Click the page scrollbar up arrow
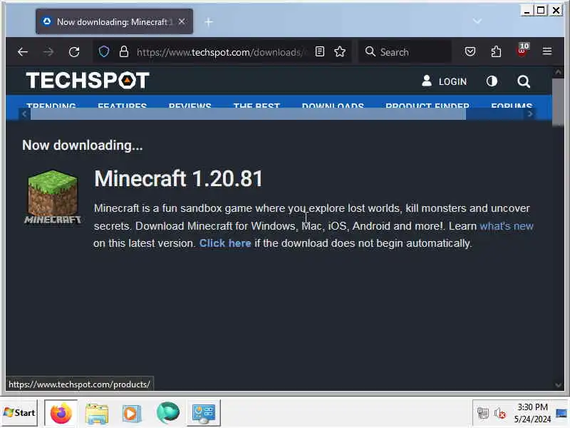Screen dimensions: 570x428 558,72
